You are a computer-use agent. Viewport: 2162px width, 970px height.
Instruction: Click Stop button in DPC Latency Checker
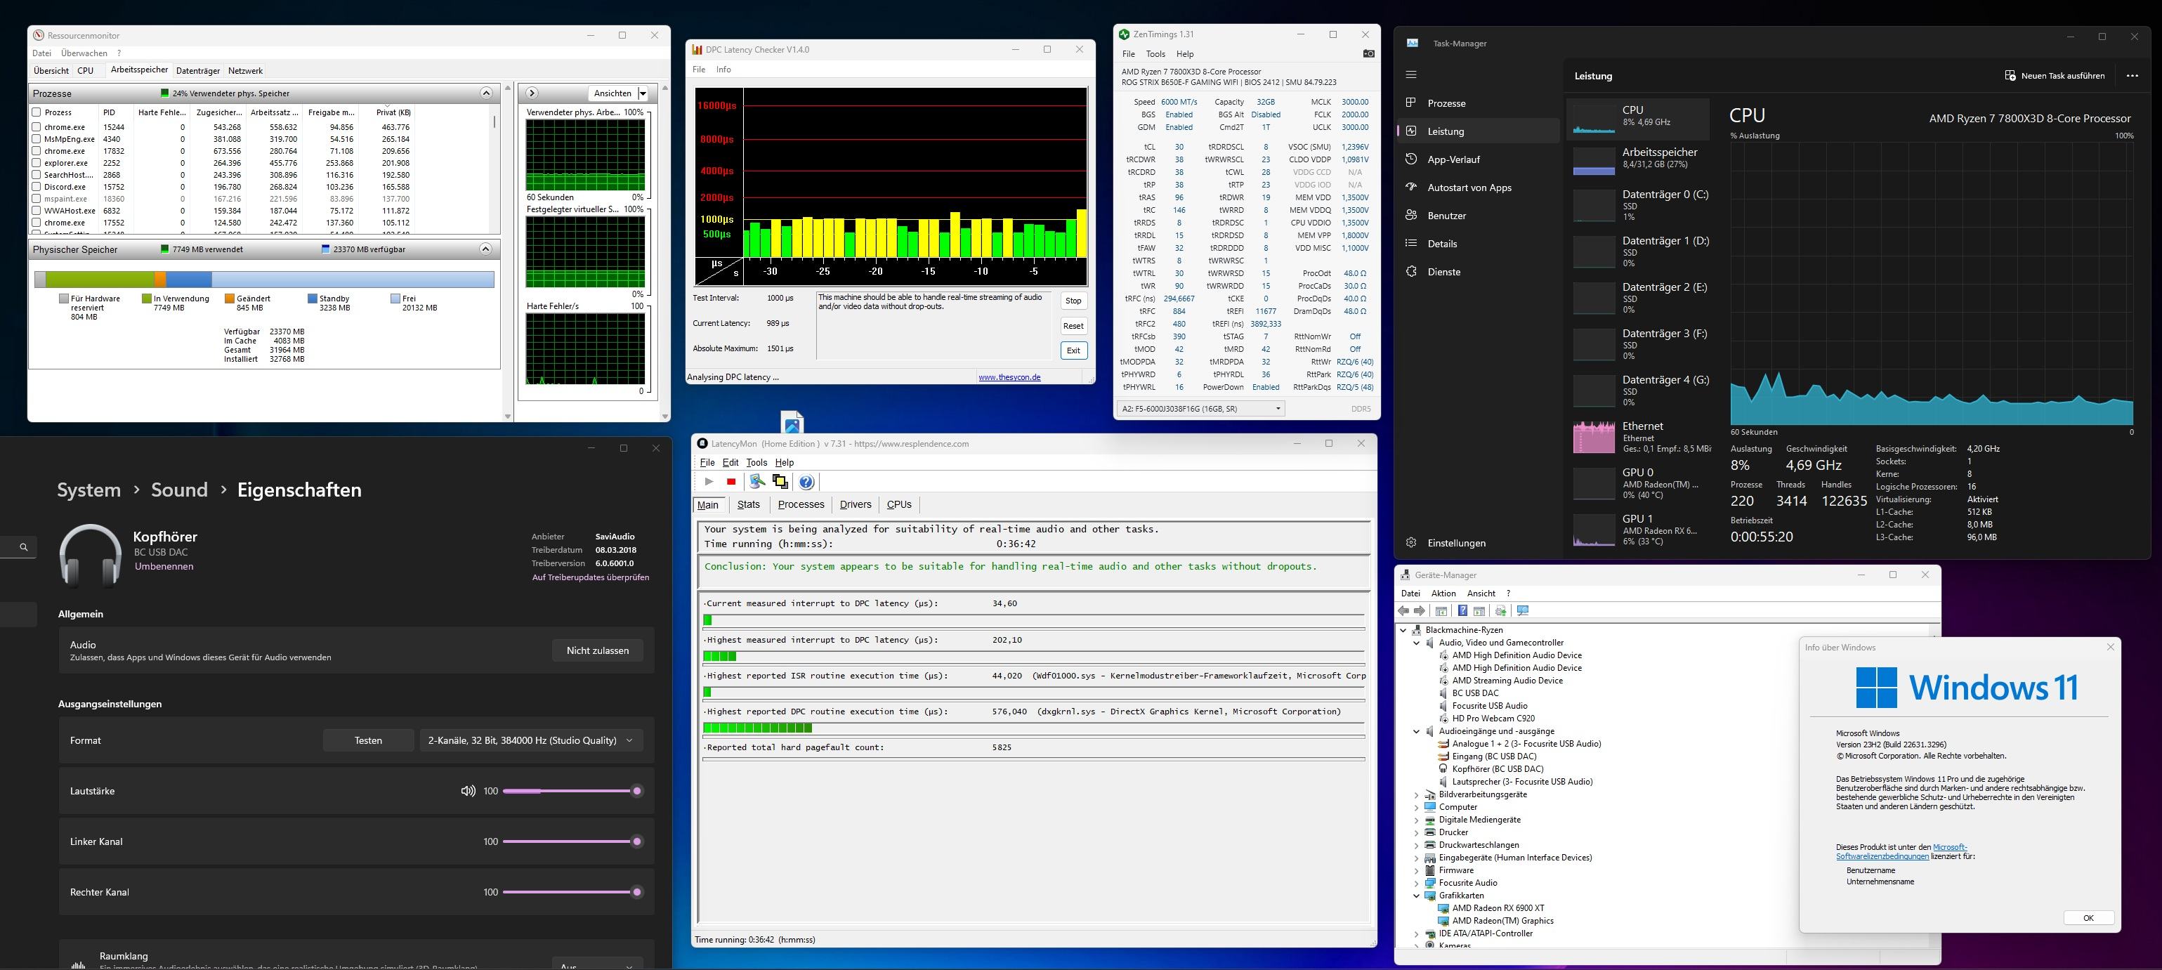(1073, 301)
